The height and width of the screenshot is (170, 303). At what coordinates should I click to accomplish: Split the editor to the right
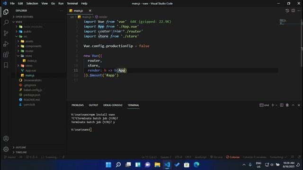click(293, 10)
